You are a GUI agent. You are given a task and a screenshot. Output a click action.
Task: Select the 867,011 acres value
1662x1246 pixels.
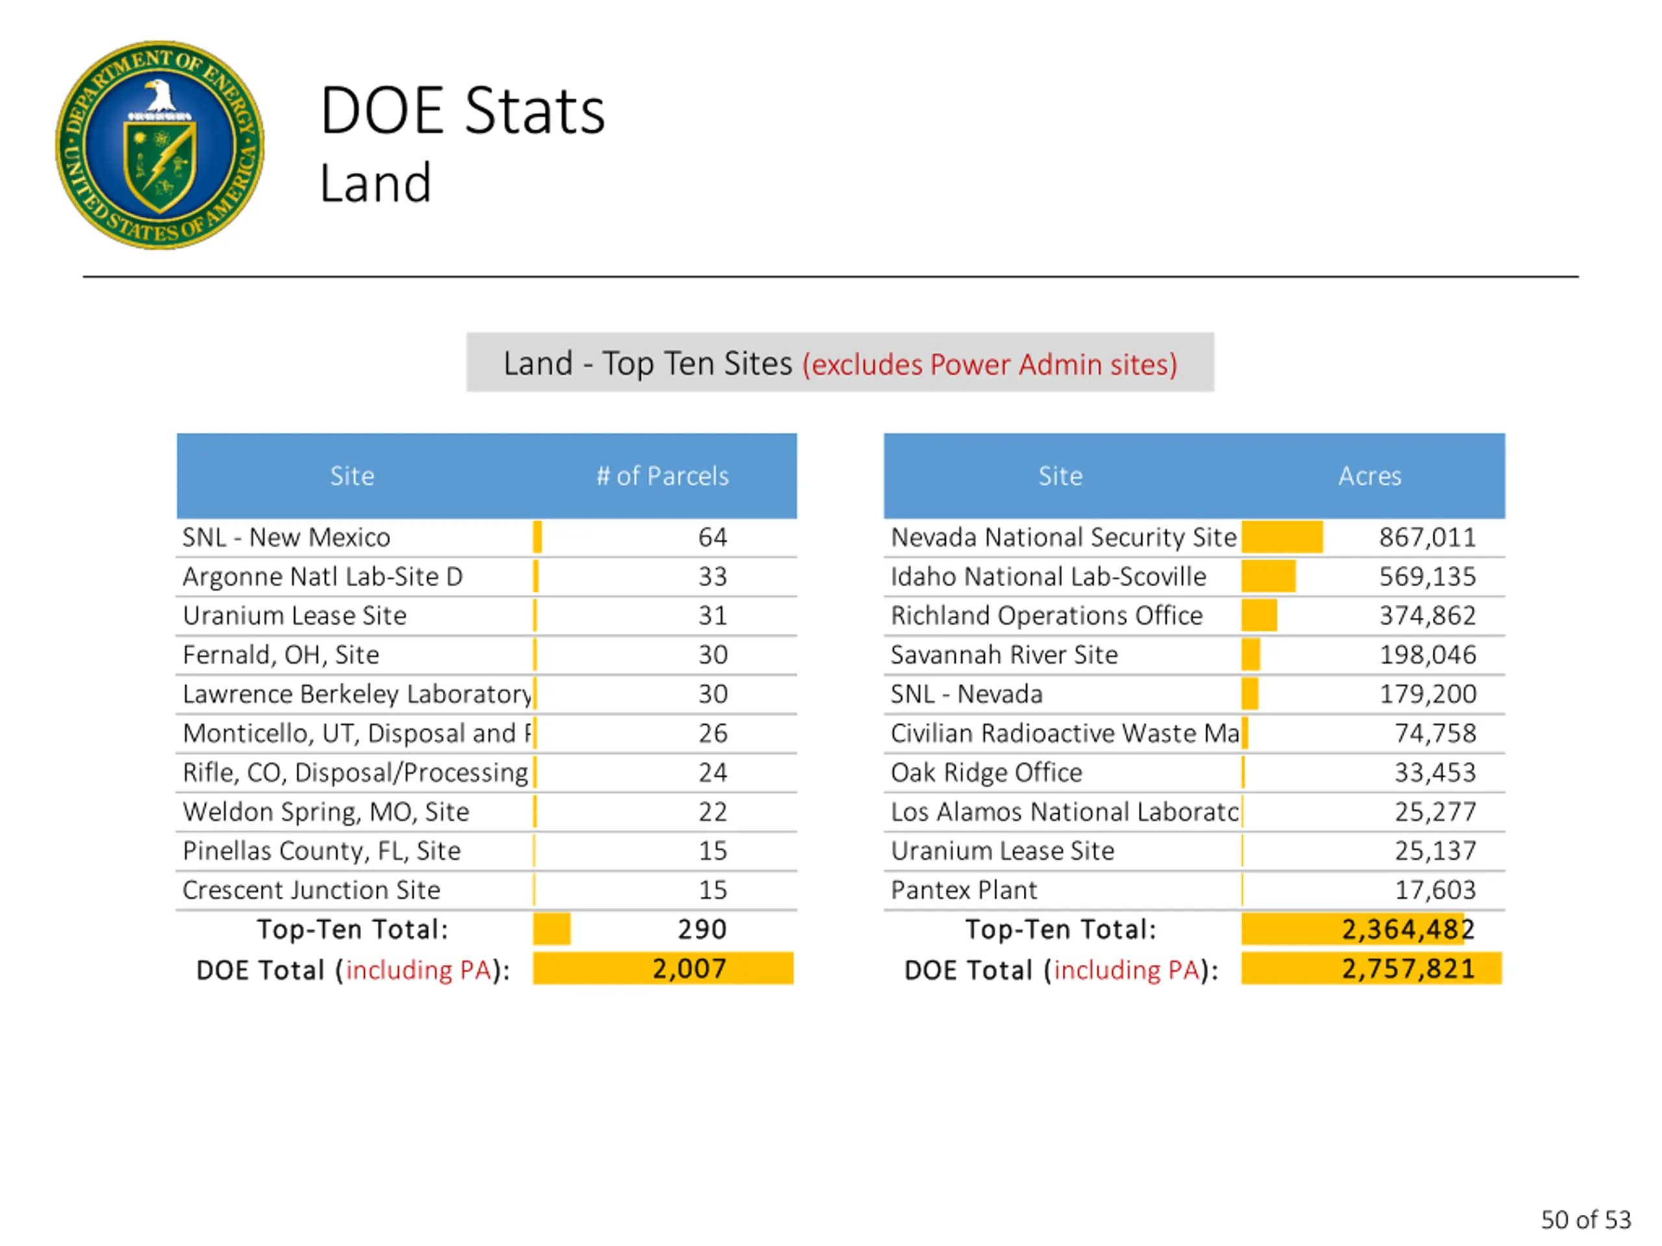1426,538
